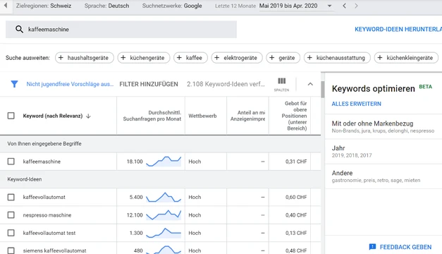
Task: Sort by Durchschnittl. Suchanfragen pro Monat column
Action: pos(152,116)
